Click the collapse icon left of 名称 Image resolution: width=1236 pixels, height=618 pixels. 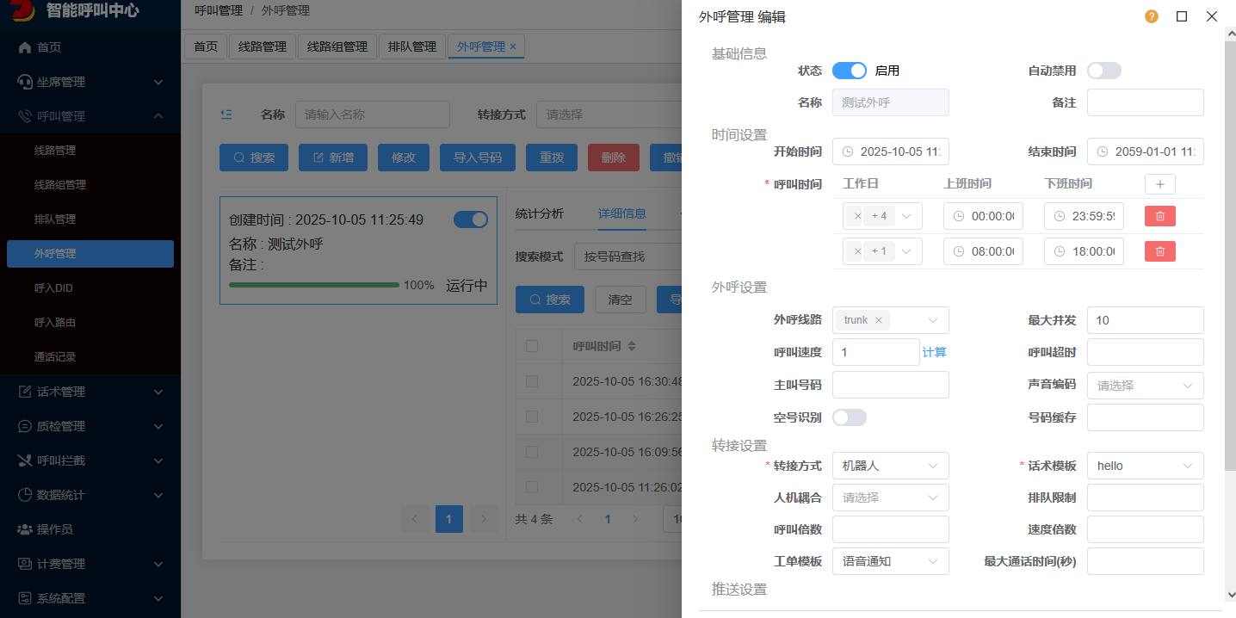point(226,114)
